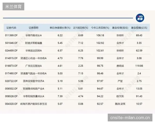Click weekly return value 0.08
The height and width of the screenshot is (124, 155).
coord(81,104)
